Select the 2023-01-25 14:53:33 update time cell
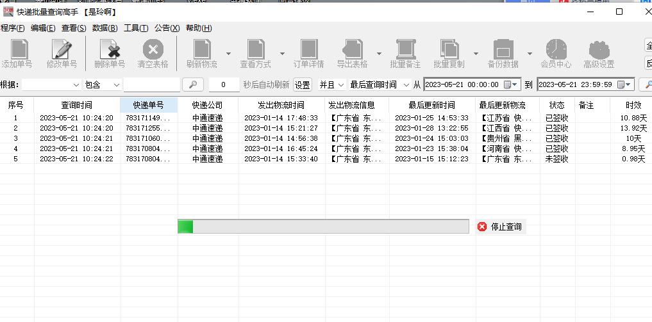This screenshot has width=652, height=322. (x=431, y=118)
